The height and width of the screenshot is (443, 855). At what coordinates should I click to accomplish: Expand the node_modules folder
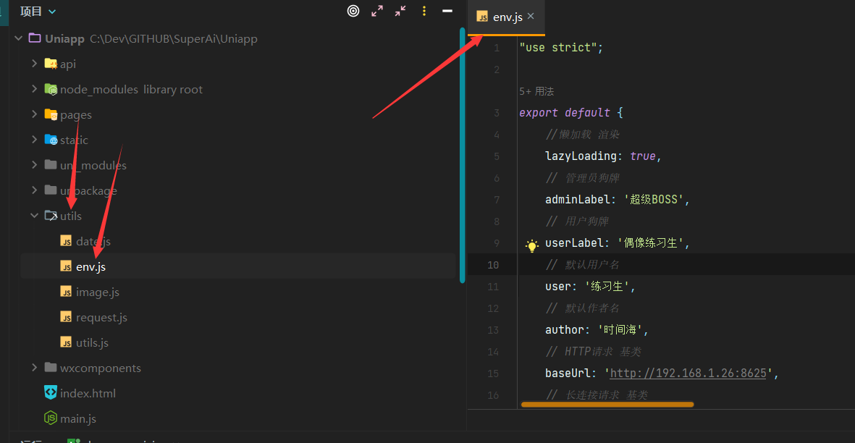coord(34,89)
